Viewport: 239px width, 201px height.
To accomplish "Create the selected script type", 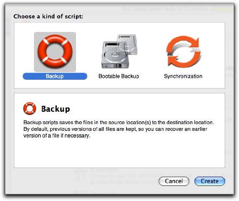I will [x=210, y=181].
